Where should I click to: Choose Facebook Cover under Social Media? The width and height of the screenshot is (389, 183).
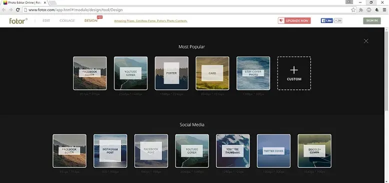click(69, 151)
